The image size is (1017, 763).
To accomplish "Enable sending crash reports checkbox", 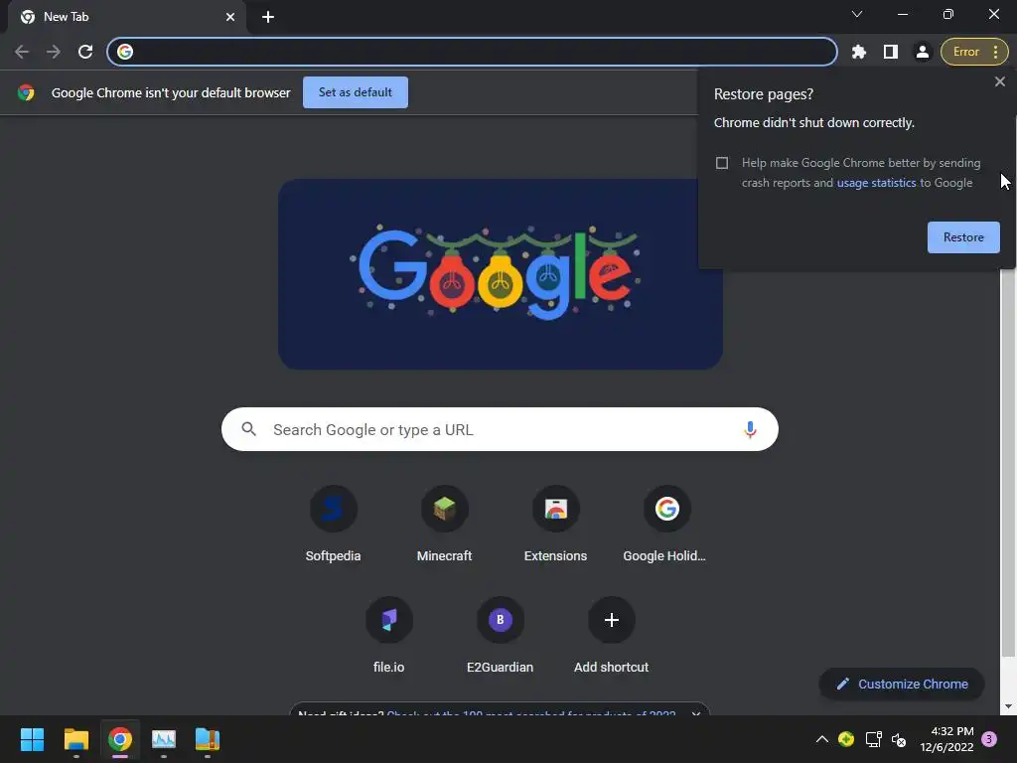I will 722,163.
